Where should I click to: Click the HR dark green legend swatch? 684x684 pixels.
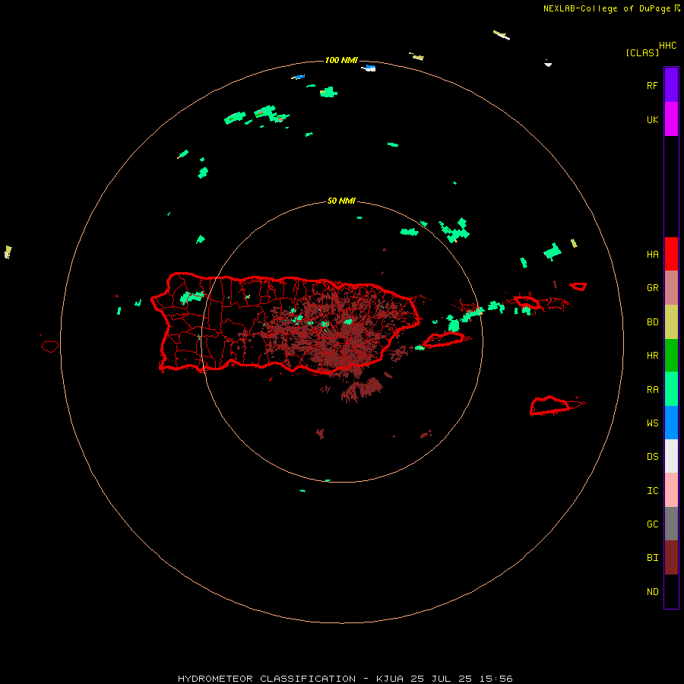click(x=671, y=356)
